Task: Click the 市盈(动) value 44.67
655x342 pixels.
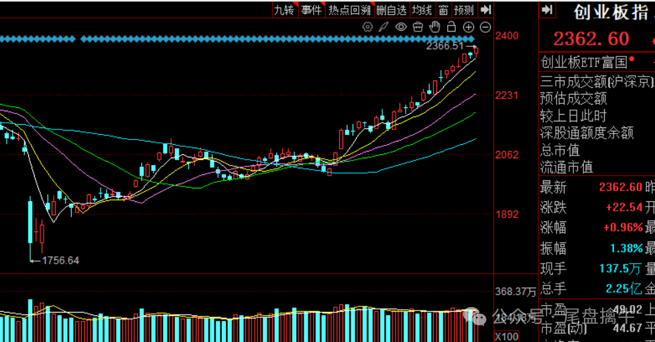Action: pos(628,328)
